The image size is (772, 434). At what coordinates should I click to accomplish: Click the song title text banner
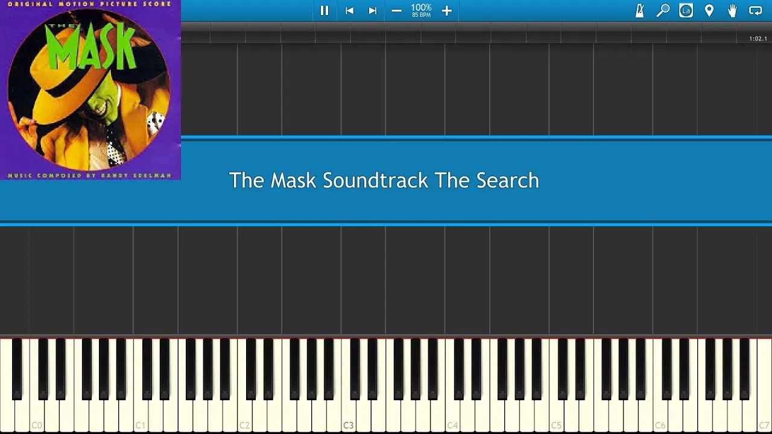384,180
